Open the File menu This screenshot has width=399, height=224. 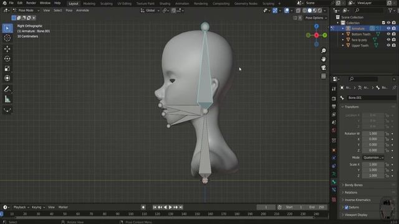[11, 3]
